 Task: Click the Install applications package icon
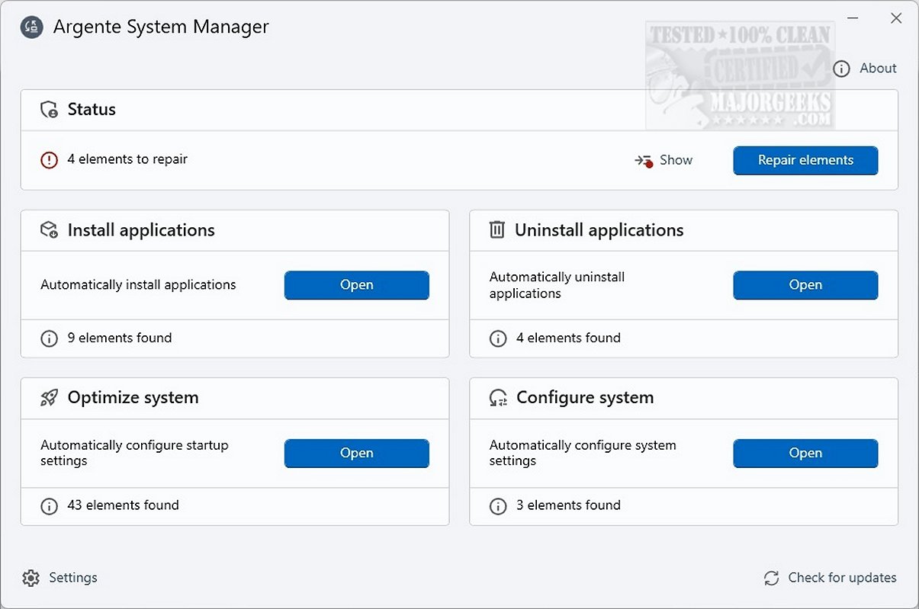(49, 230)
